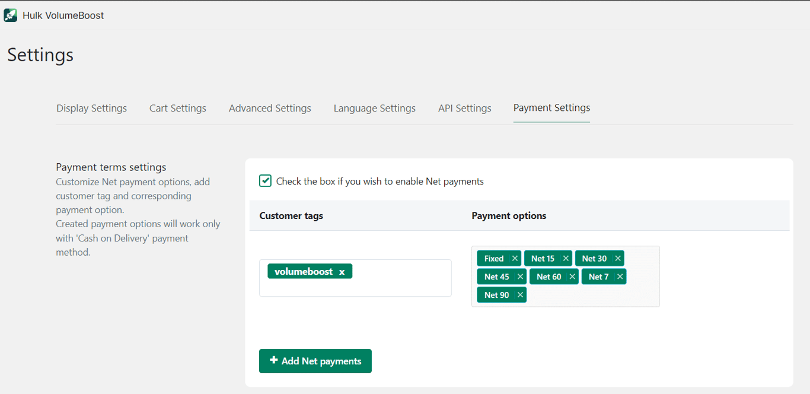
Task: Delete the Net 30 tag via its X
Action: tap(618, 259)
